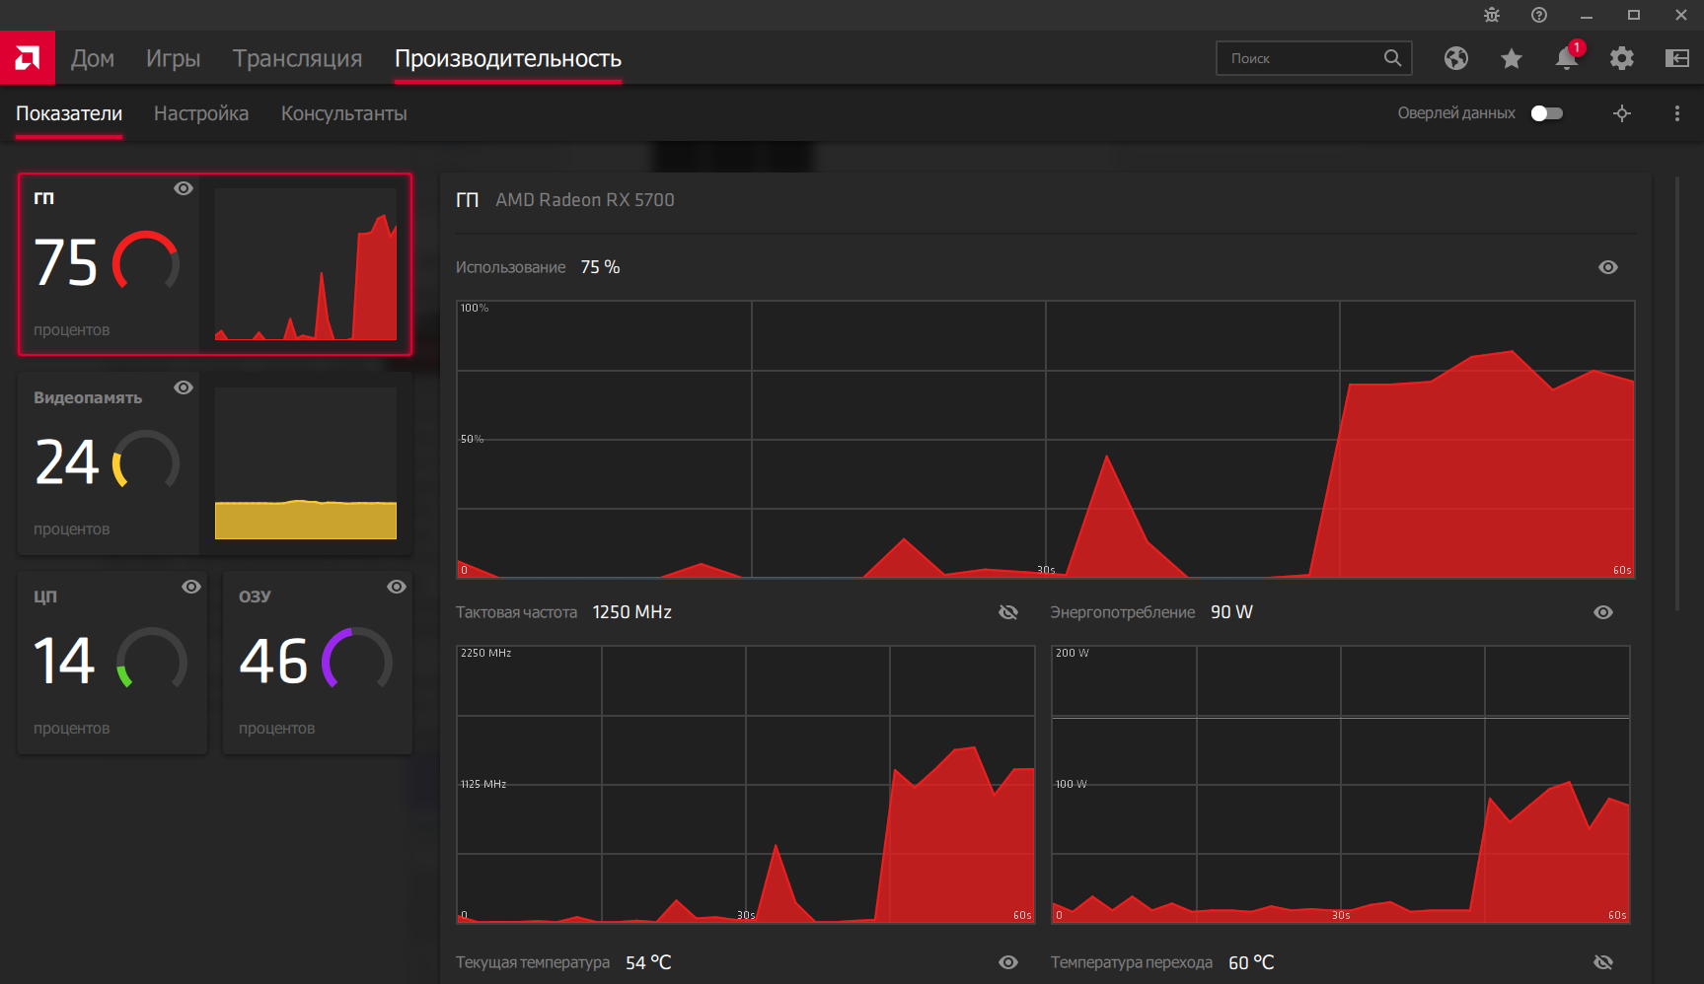This screenshot has height=984, width=1704.
Task: Show Температура перехода via crossed eye icon
Action: pyautogui.click(x=1603, y=962)
